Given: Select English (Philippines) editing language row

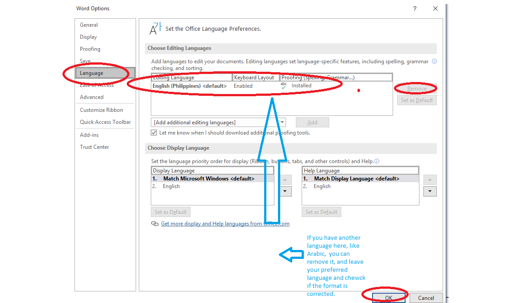Looking at the screenshot, I should pos(272,86).
